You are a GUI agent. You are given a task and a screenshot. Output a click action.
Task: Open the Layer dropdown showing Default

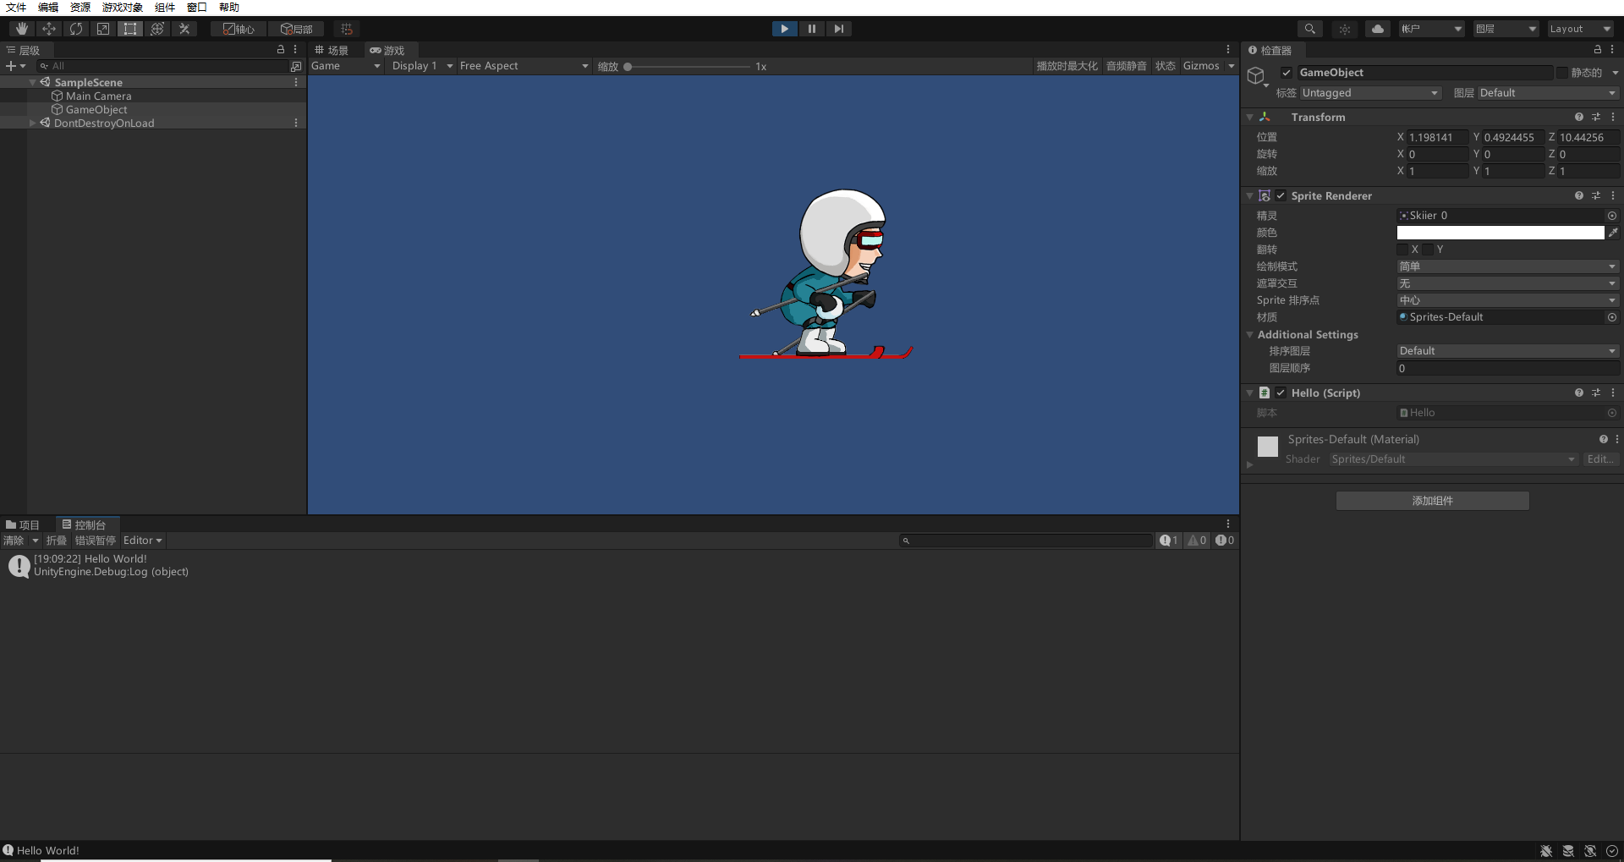point(1548,93)
